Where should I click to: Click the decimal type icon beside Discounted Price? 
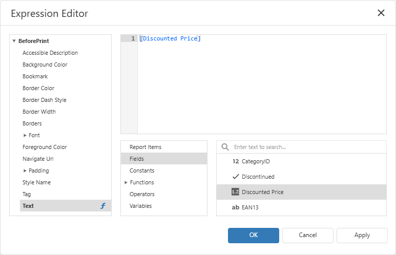pyautogui.click(x=235, y=192)
